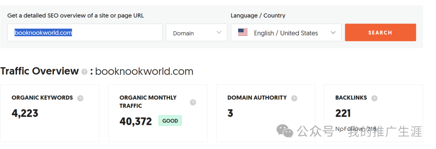Click help icon beside Backlinks
Viewport: 436px width, 149px height.
coord(374,98)
